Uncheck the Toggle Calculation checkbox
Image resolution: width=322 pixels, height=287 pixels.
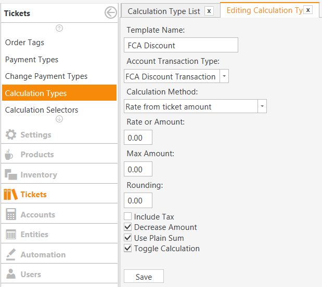(x=128, y=248)
